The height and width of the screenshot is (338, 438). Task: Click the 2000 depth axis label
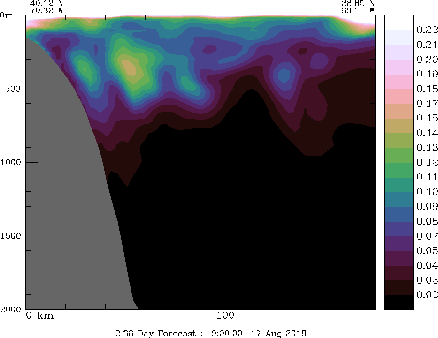coord(11,309)
